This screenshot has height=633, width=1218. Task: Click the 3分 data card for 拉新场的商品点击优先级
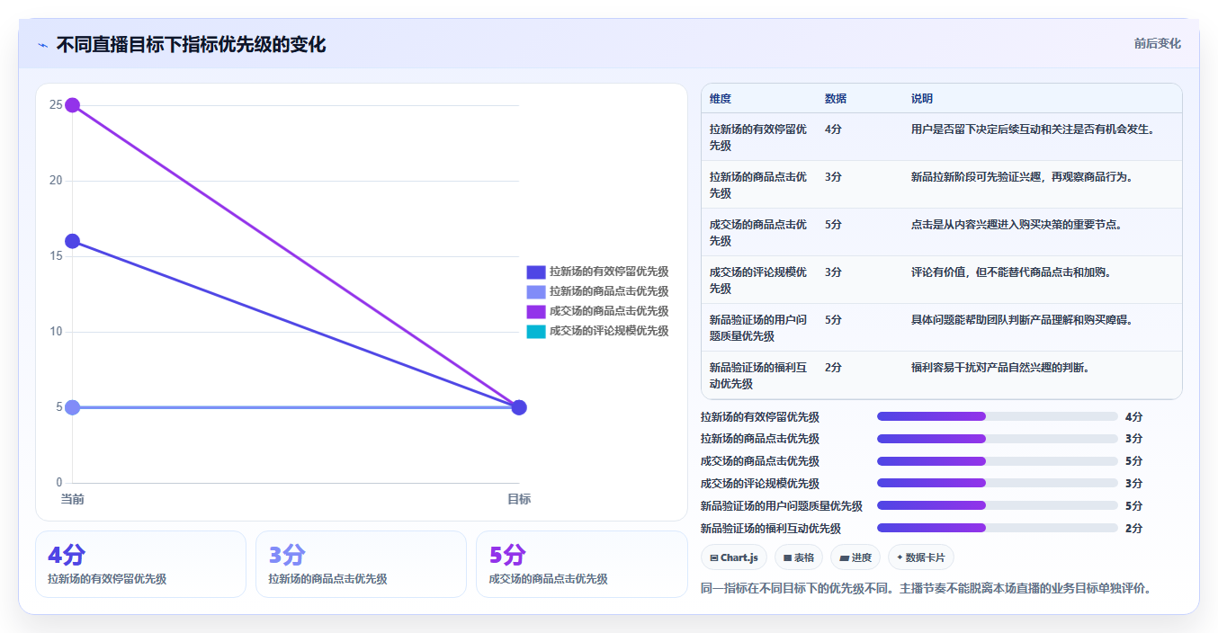tap(361, 565)
